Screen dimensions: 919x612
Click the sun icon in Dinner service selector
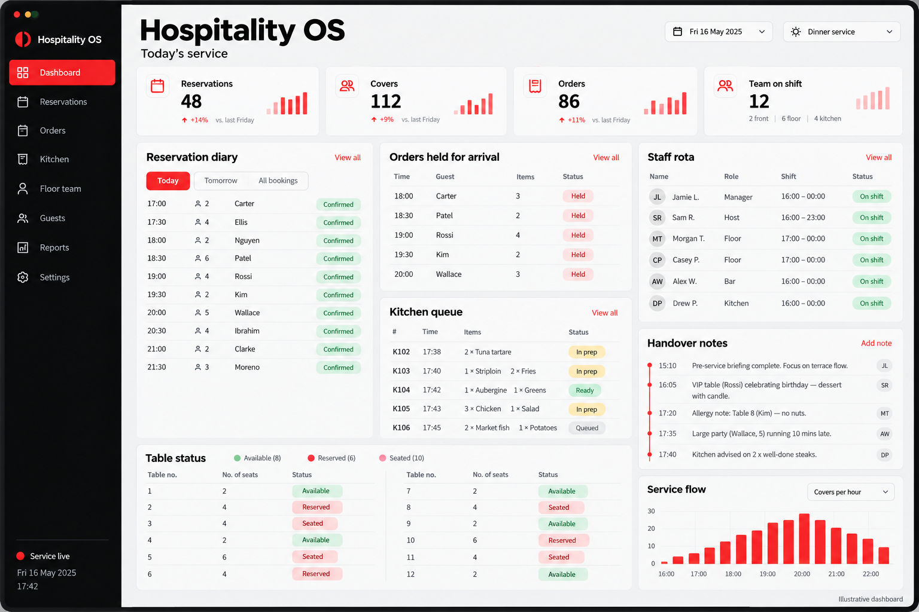click(796, 32)
